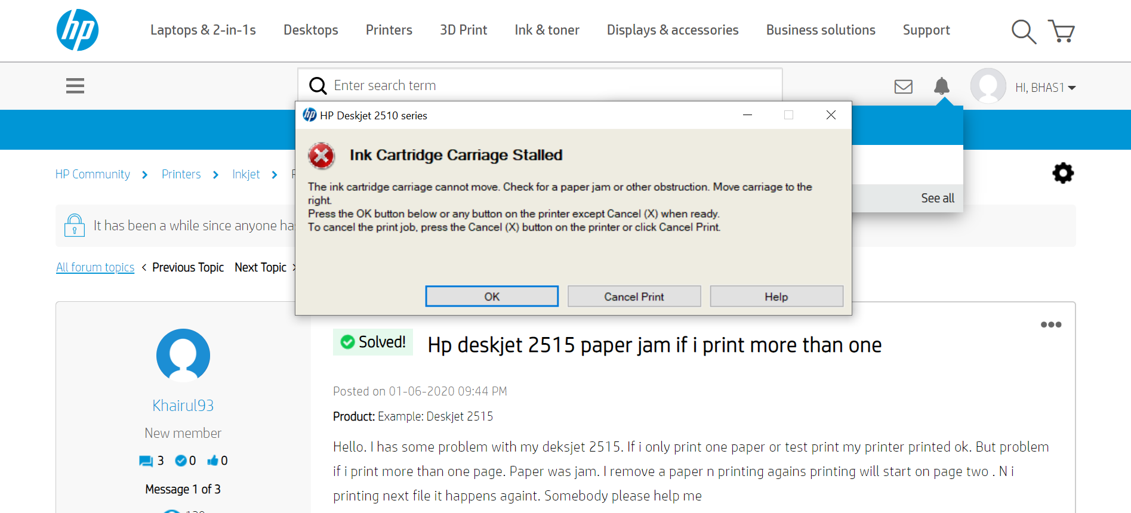Expand the HI, BHAS1 account dropdown
1131x513 pixels.
1046,88
